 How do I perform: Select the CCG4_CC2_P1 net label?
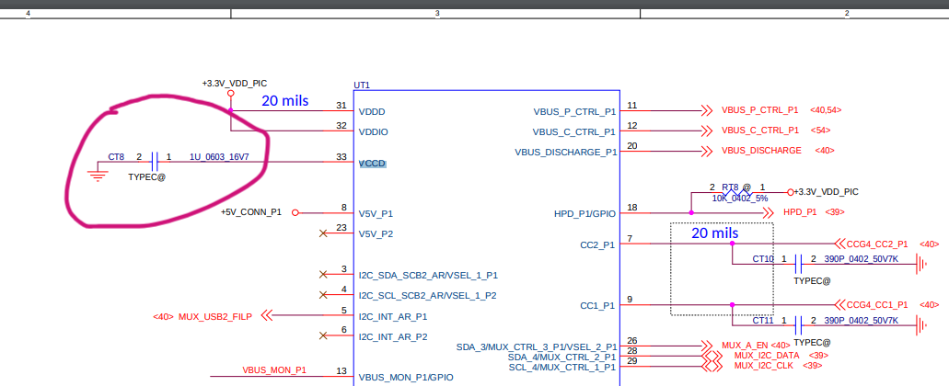pyautogui.click(x=876, y=244)
